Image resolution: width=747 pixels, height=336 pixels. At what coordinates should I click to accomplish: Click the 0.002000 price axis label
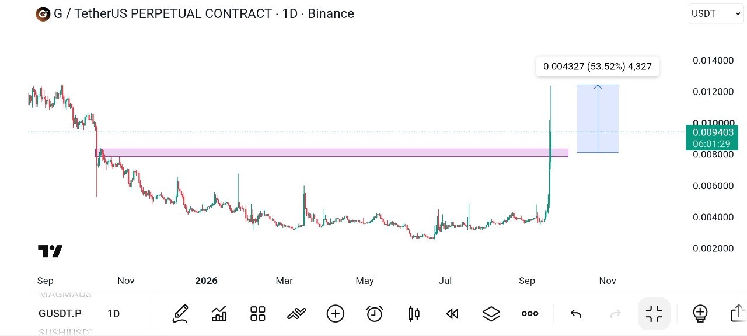click(x=713, y=249)
